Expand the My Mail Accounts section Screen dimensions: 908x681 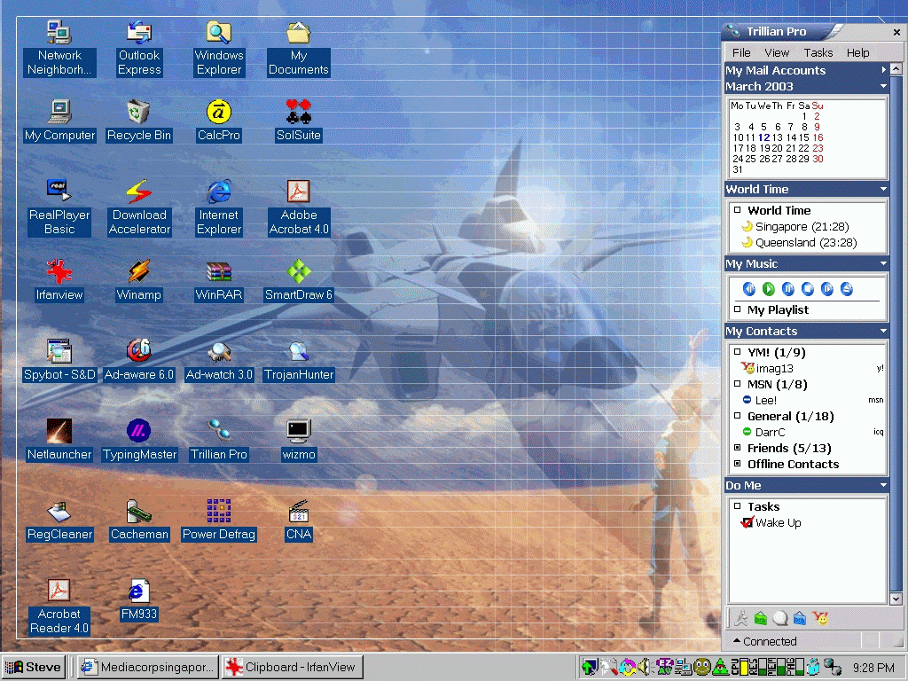(x=884, y=70)
